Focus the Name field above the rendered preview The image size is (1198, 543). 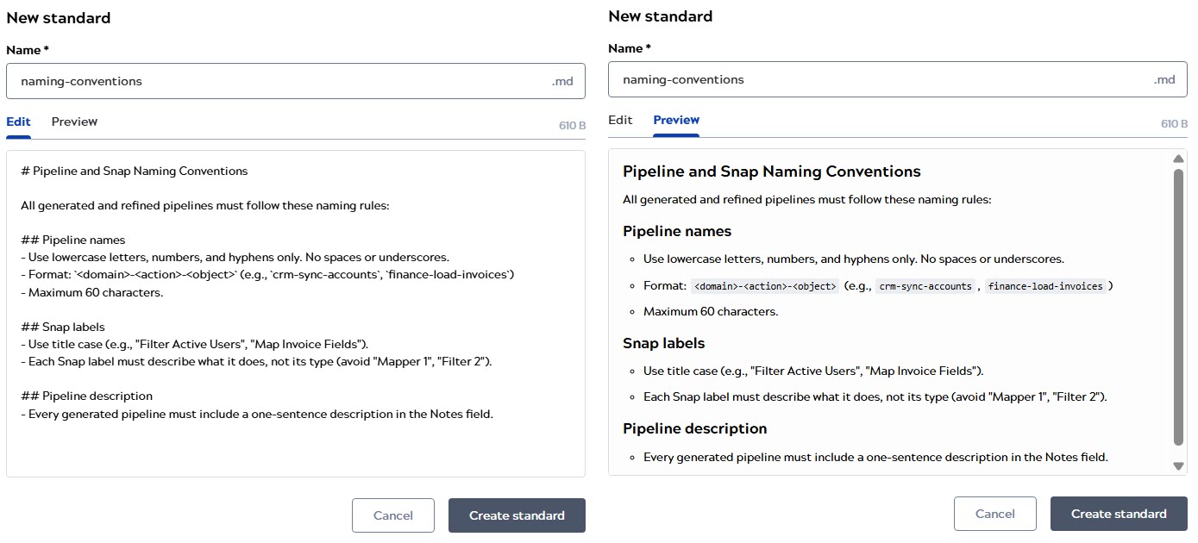pyautogui.click(x=898, y=79)
